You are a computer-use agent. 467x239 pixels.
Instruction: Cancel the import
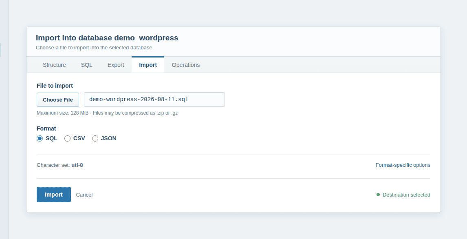pos(84,195)
